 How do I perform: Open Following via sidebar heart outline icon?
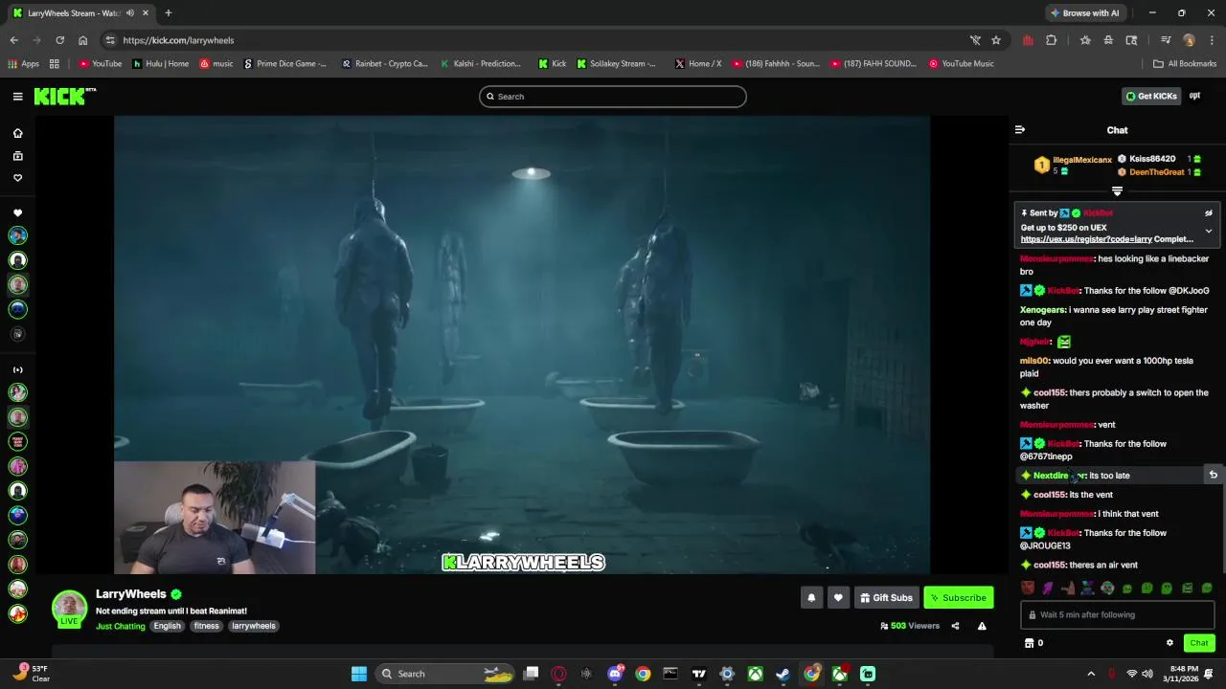(x=17, y=178)
